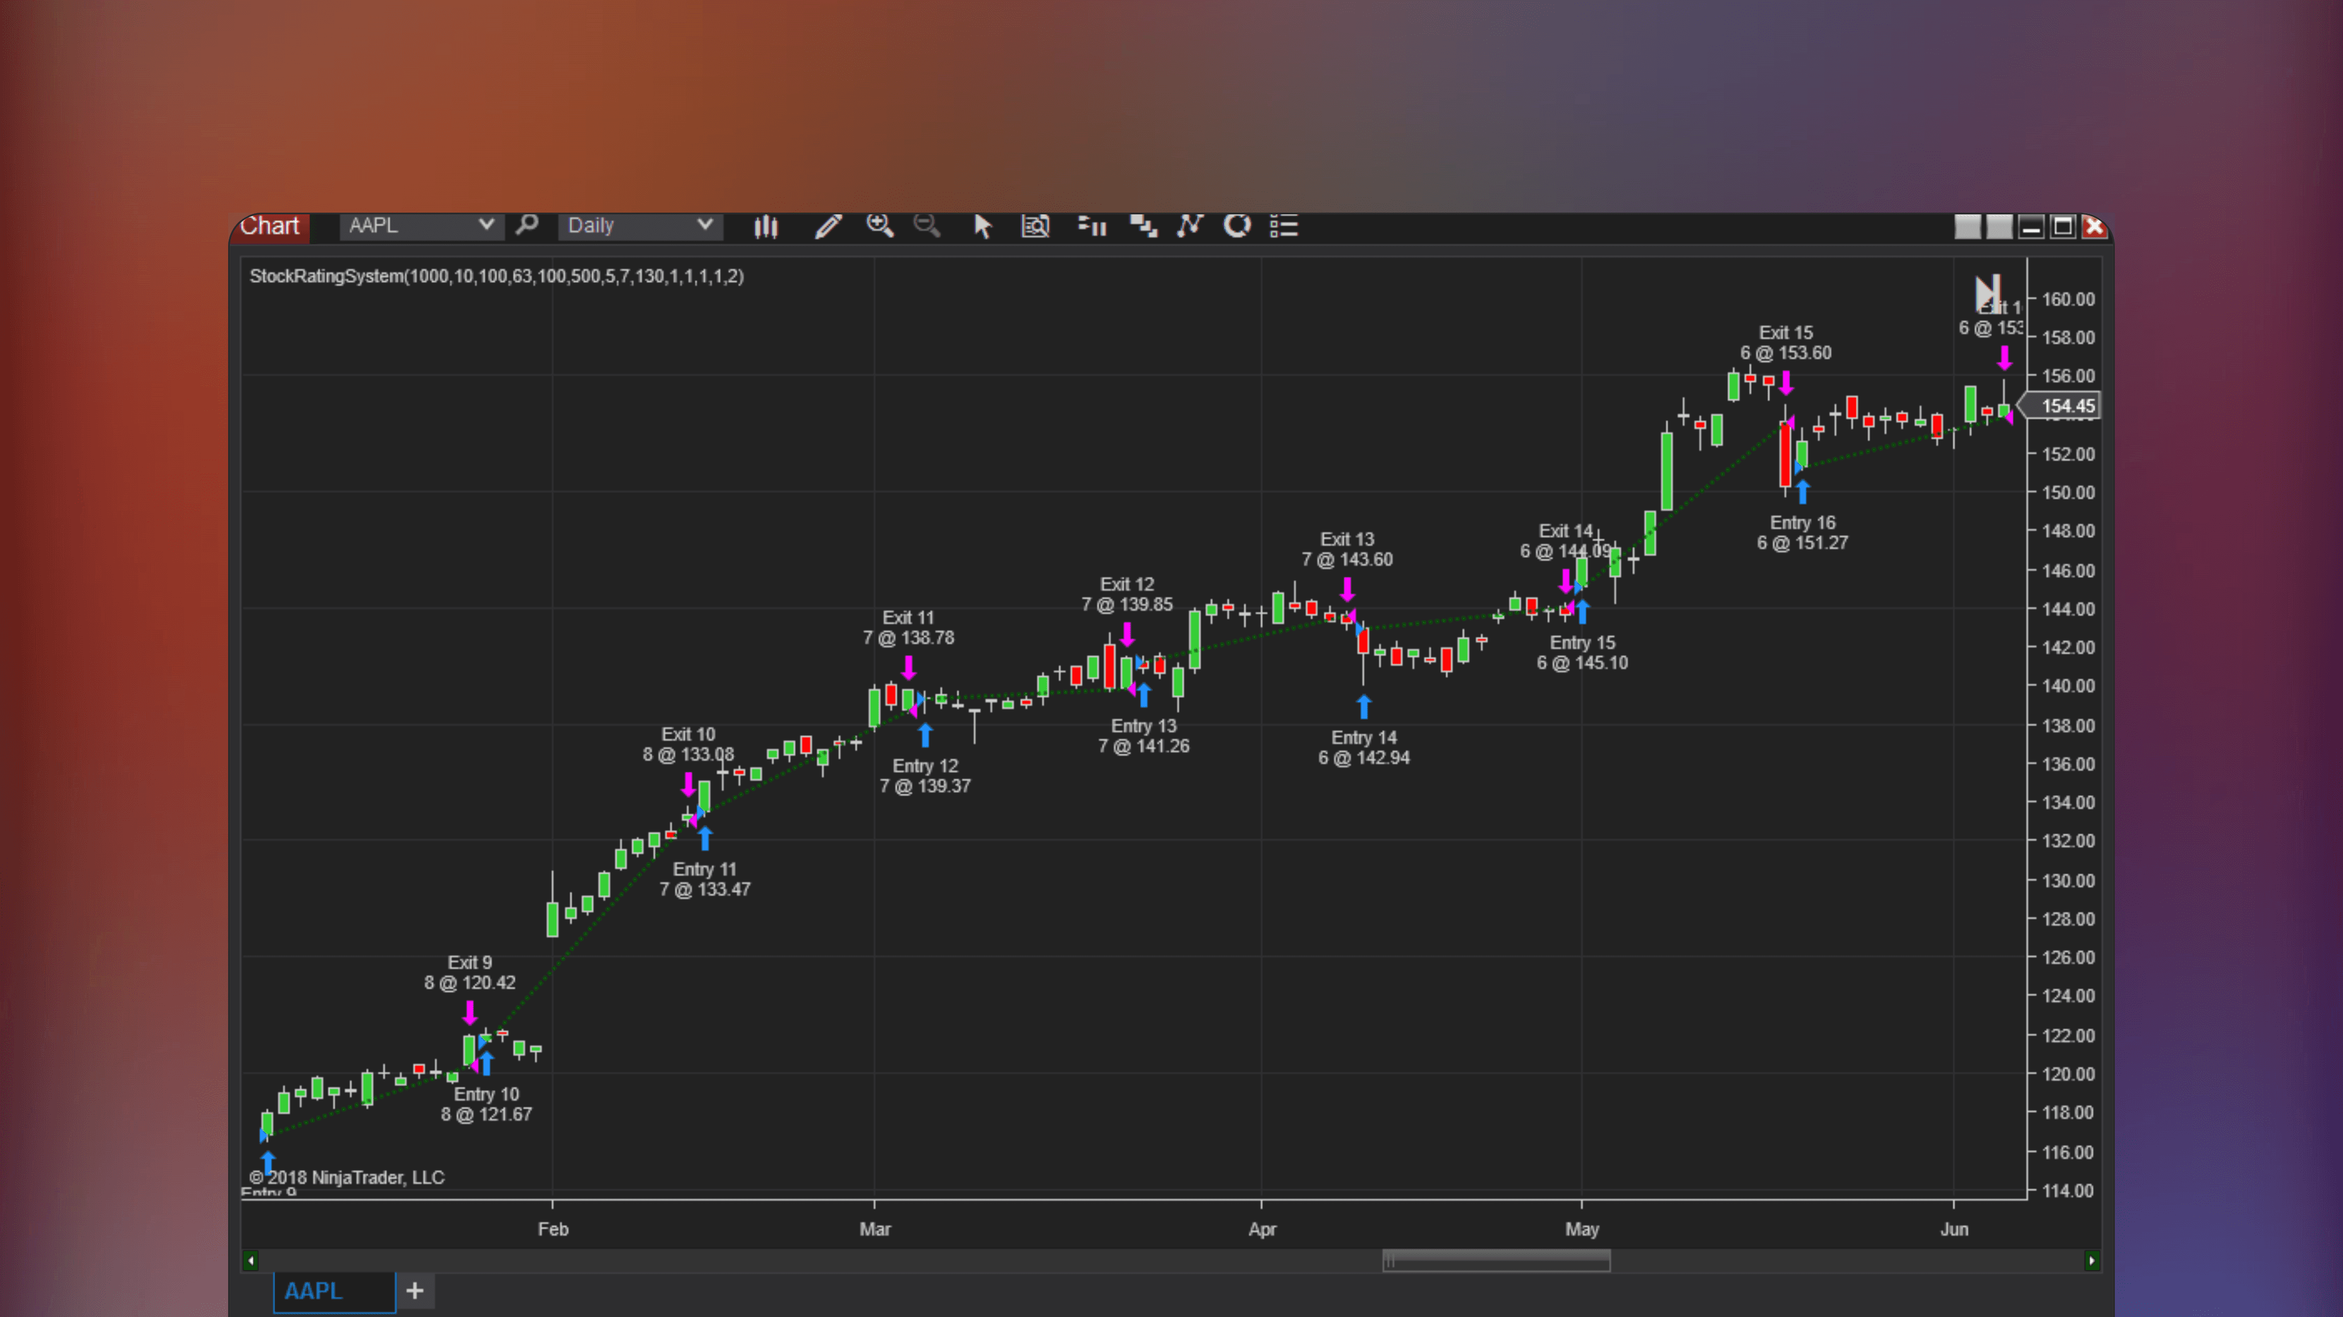Toggle the Chart Trader panel icon
Viewport: 2343px width, 1317px height.
coord(1091,226)
